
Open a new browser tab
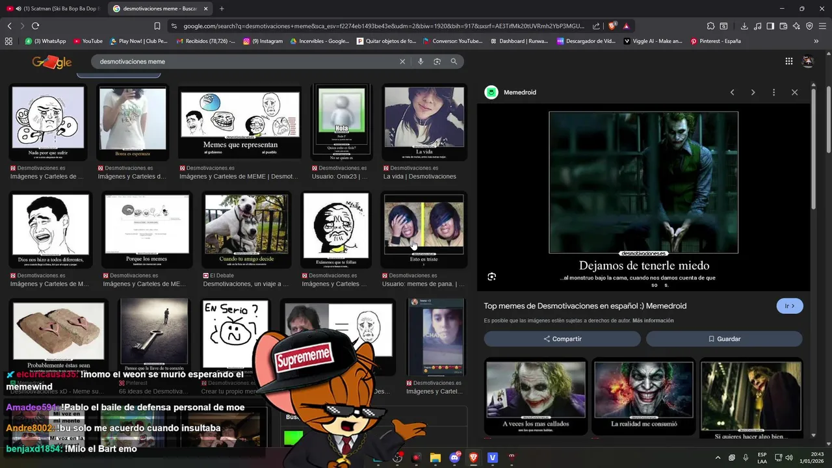tap(222, 8)
